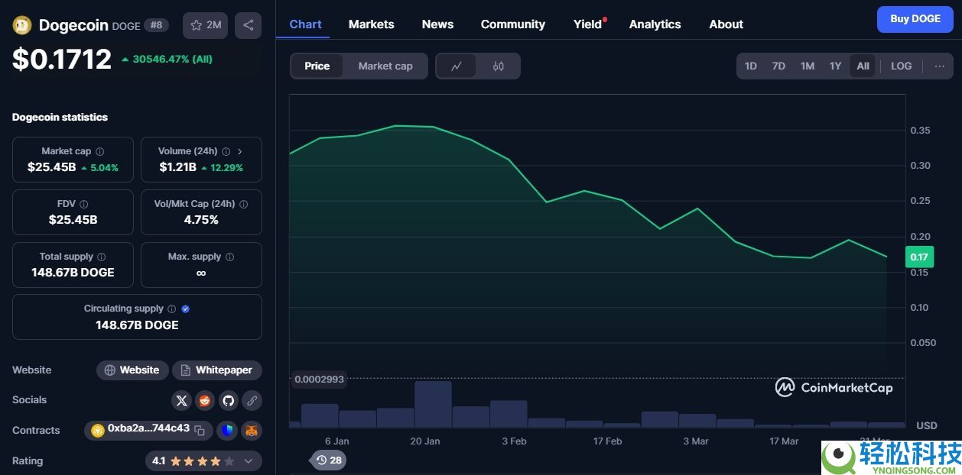Click the share icon beside Dogecoin title
The width and height of the screenshot is (962, 475).
(248, 25)
